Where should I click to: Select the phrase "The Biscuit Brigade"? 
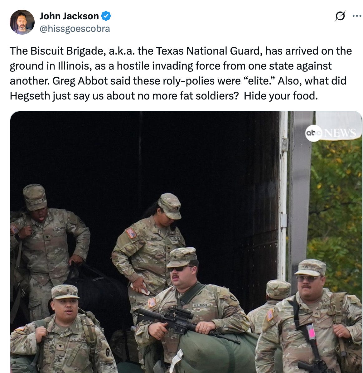coord(56,51)
